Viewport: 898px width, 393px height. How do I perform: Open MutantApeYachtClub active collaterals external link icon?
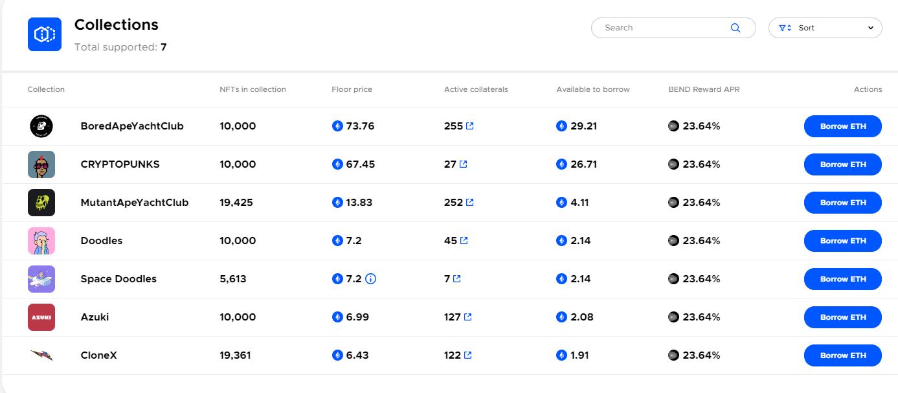point(470,203)
